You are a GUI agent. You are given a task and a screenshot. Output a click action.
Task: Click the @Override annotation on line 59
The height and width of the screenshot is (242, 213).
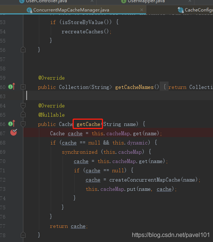pyautogui.click(x=51, y=78)
